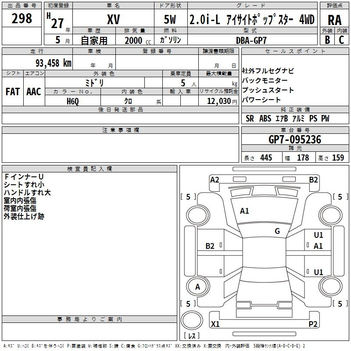Click exterior grade B under 外装
The width and height of the screenshot is (351, 351).
pos(327,39)
